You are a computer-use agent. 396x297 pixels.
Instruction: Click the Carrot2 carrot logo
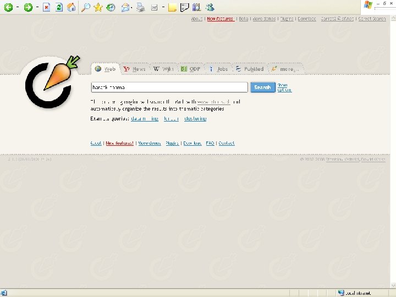52,82
